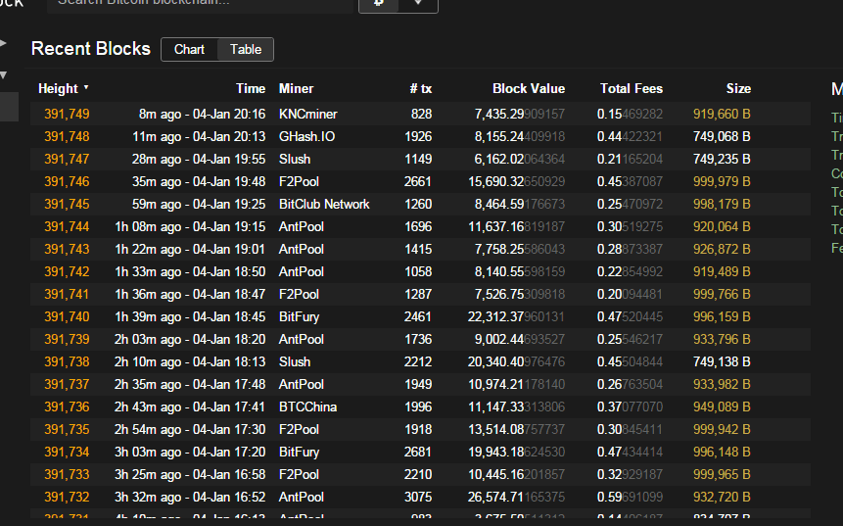Collapse the down-pointing sidebar arrow
The height and width of the screenshot is (526, 843).
pyautogui.click(x=3, y=75)
